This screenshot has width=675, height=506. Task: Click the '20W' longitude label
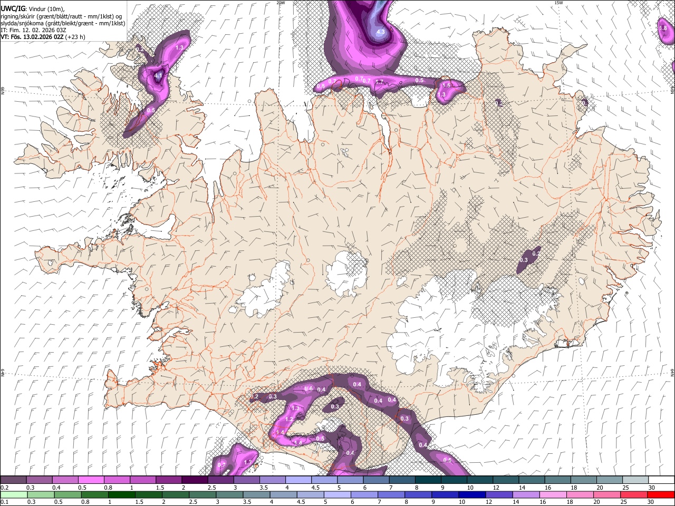(x=281, y=3)
